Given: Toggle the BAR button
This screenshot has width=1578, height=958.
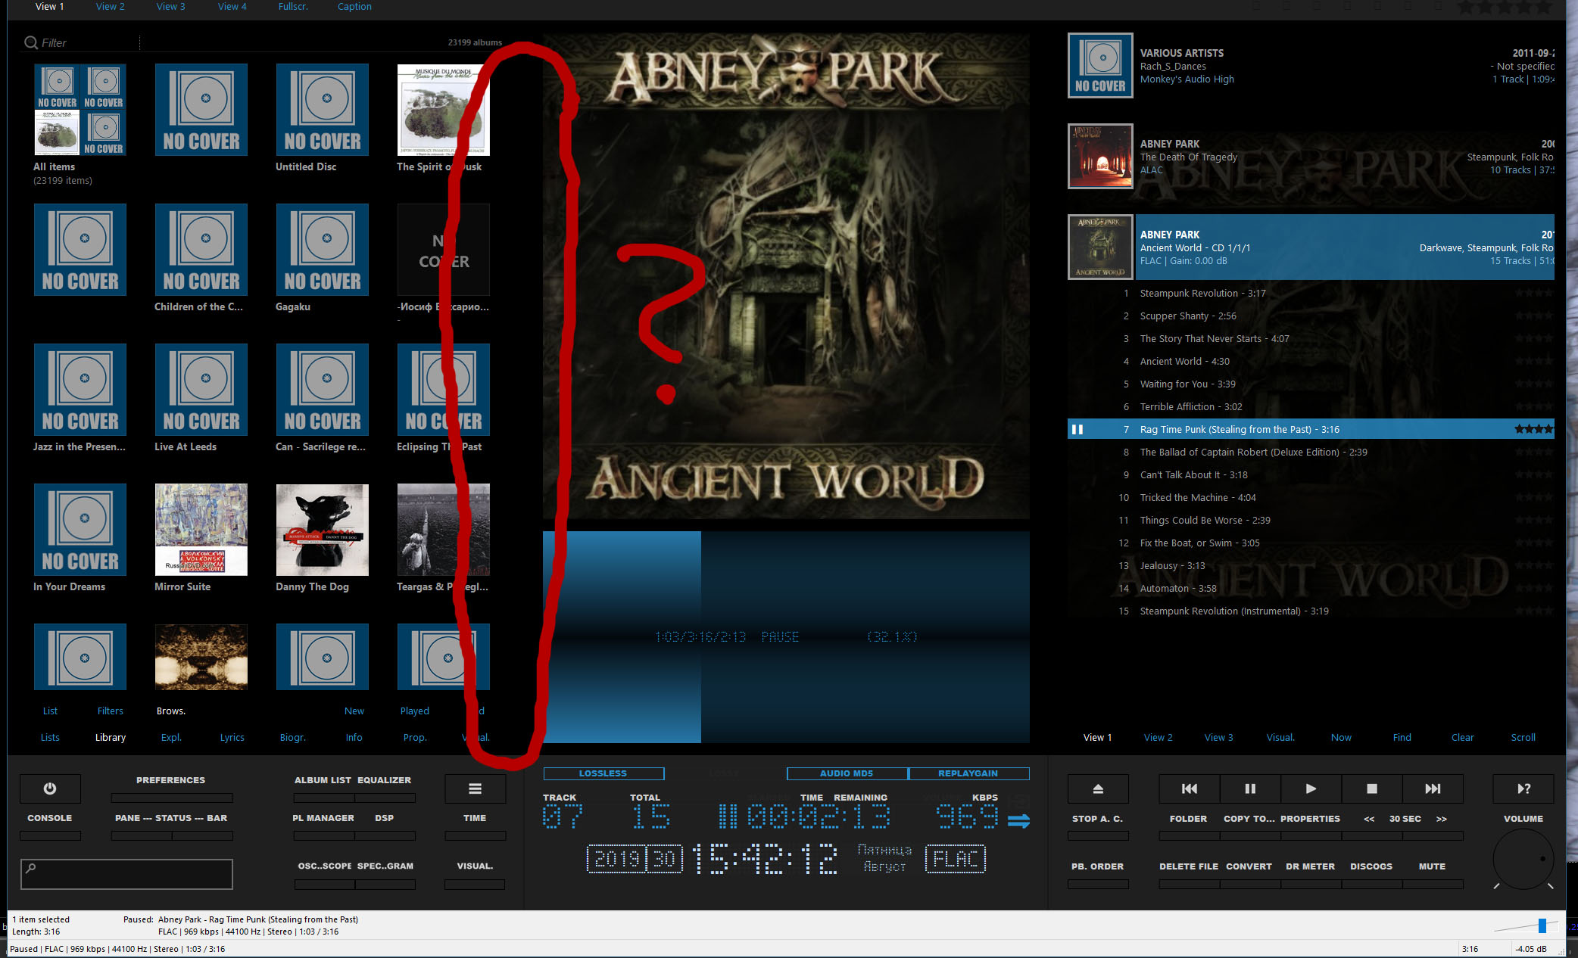Looking at the screenshot, I should 217,818.
